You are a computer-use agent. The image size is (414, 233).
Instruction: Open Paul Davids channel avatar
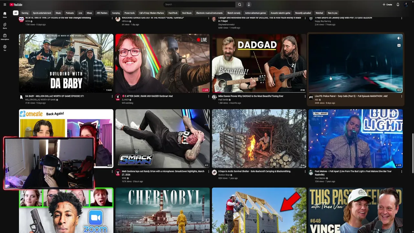[x=214, y=97]
